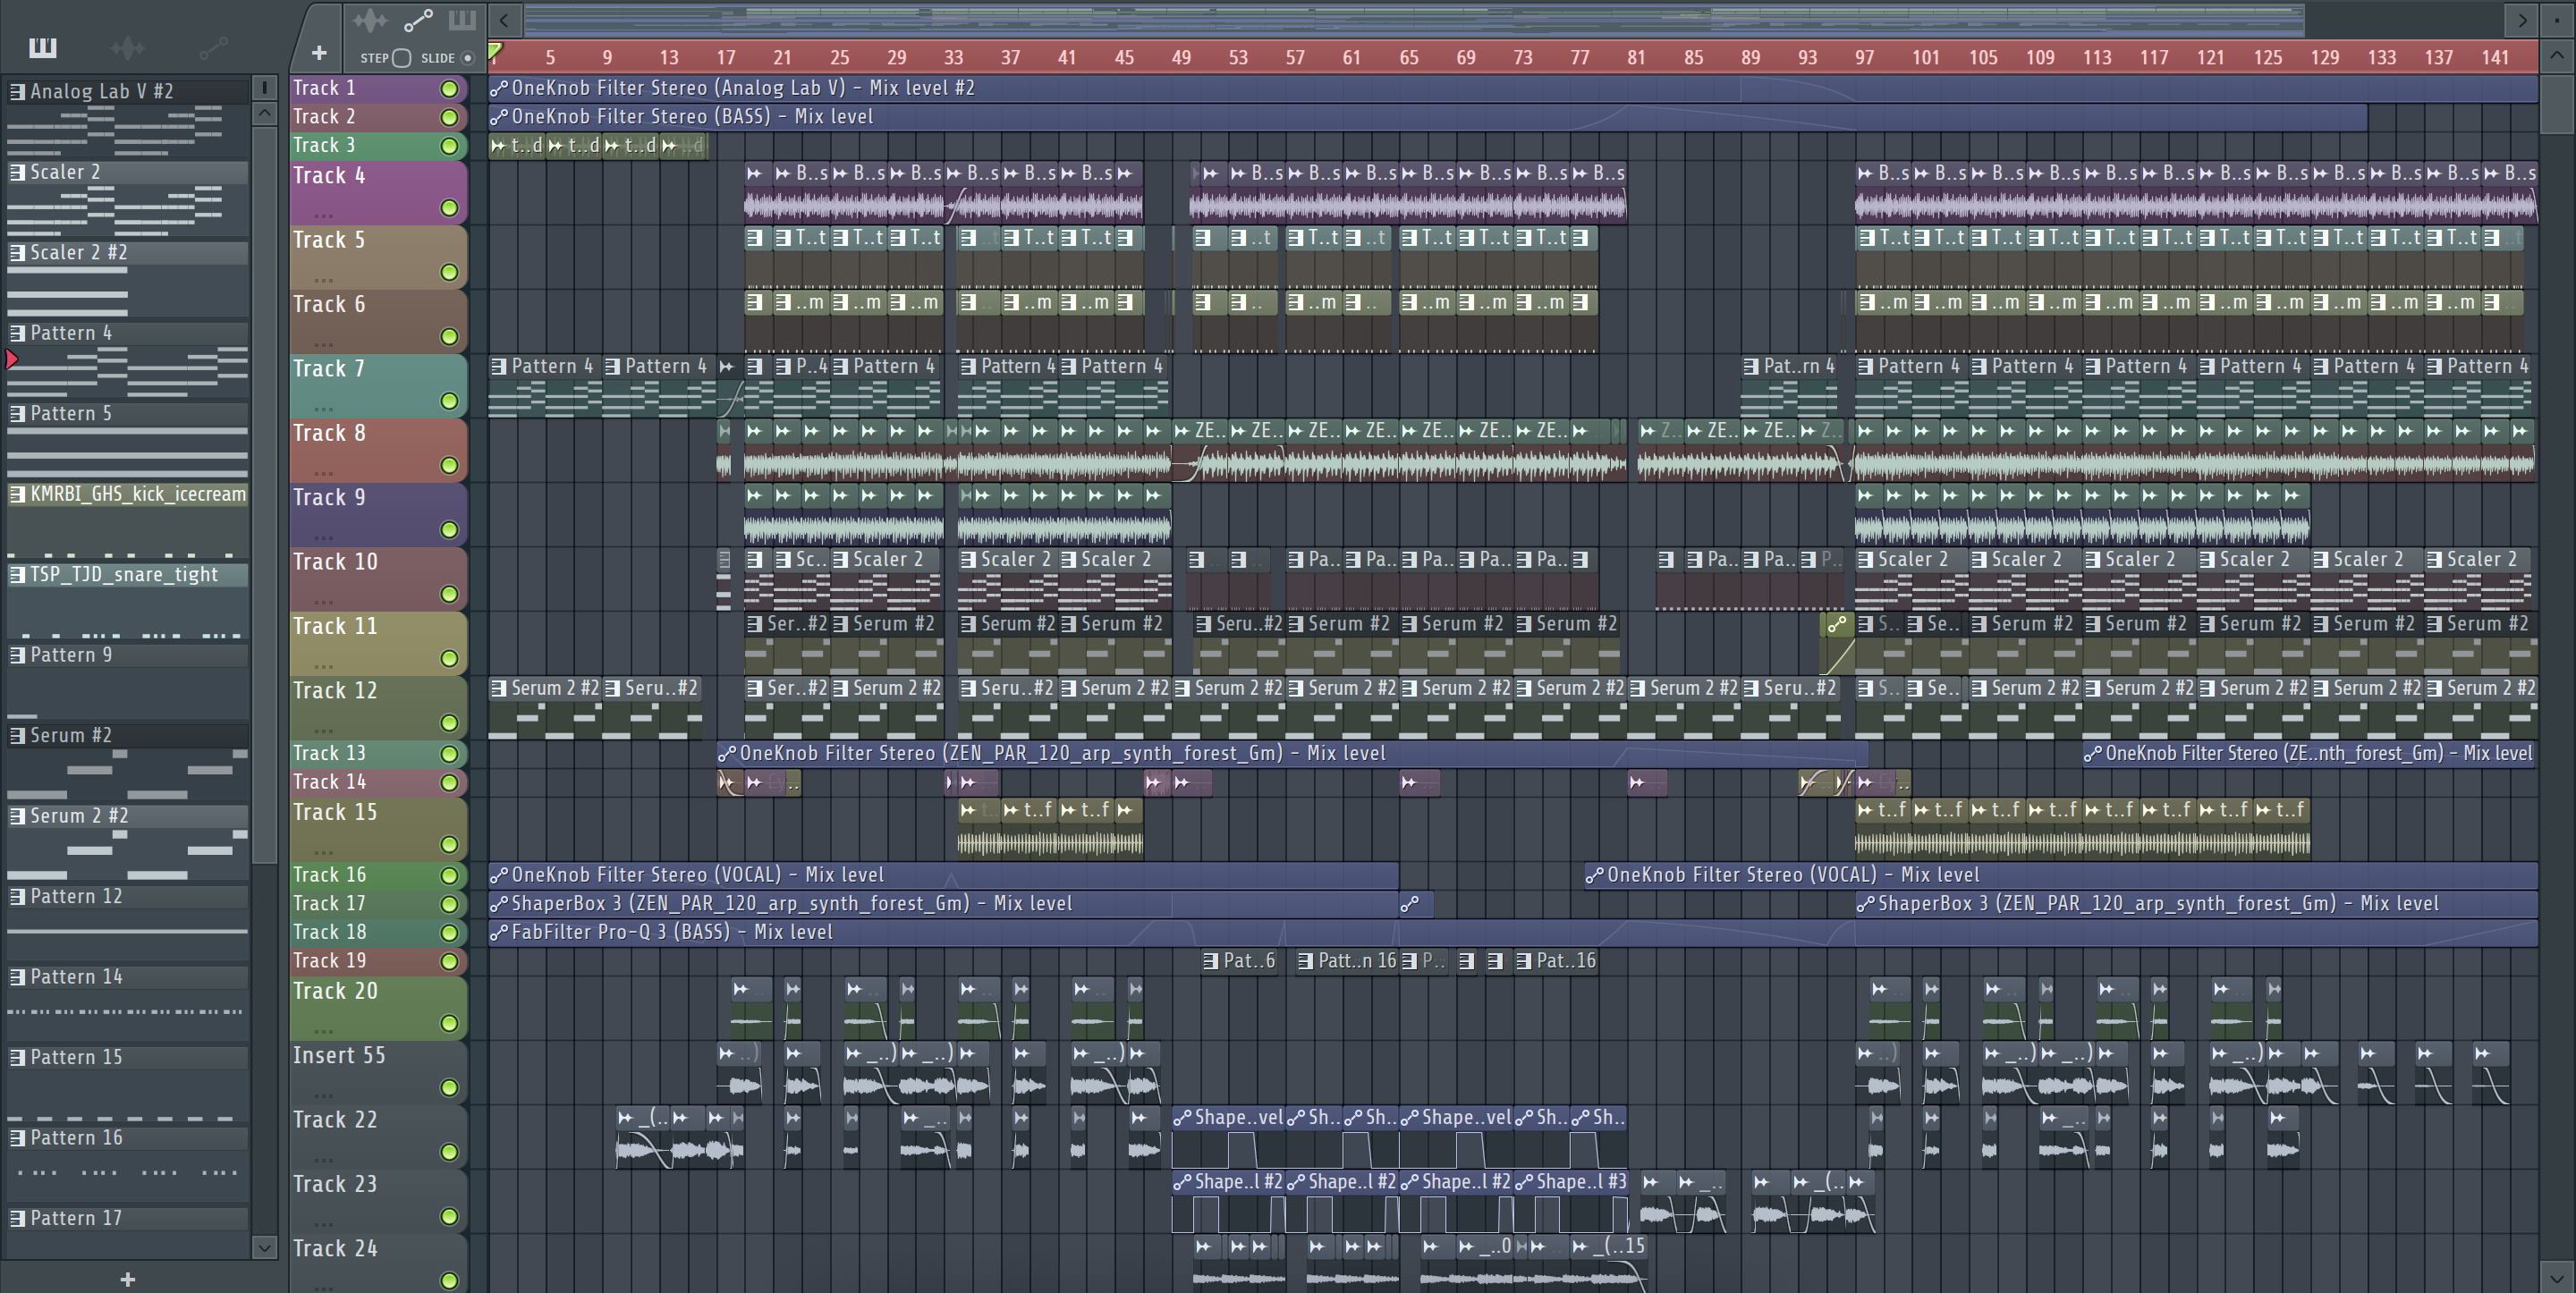
Task: Select Pattern 9 in the picker
Action: point(128,655)
